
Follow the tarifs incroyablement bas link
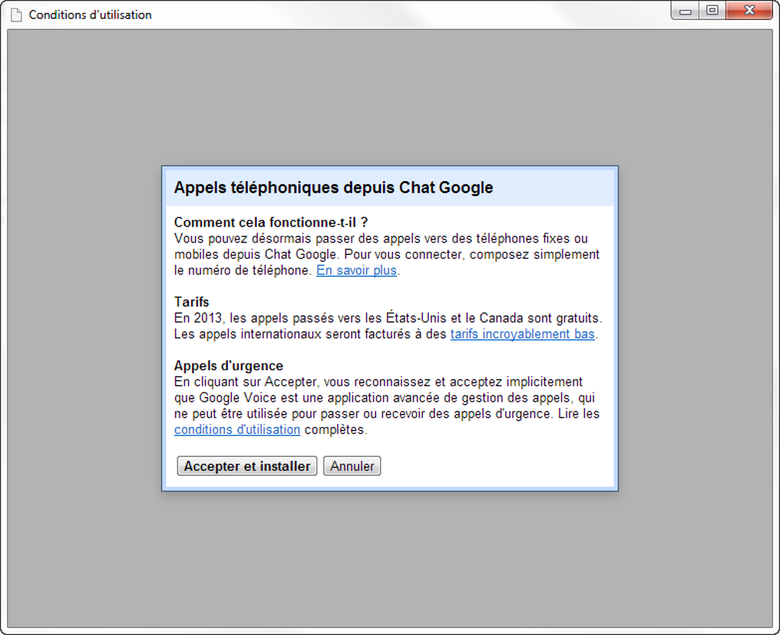pyautogui.click(x=522, y=334)
